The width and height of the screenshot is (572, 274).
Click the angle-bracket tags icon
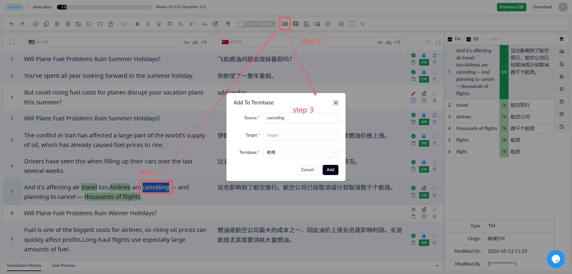pyautogui.click(x=124, y=24)
